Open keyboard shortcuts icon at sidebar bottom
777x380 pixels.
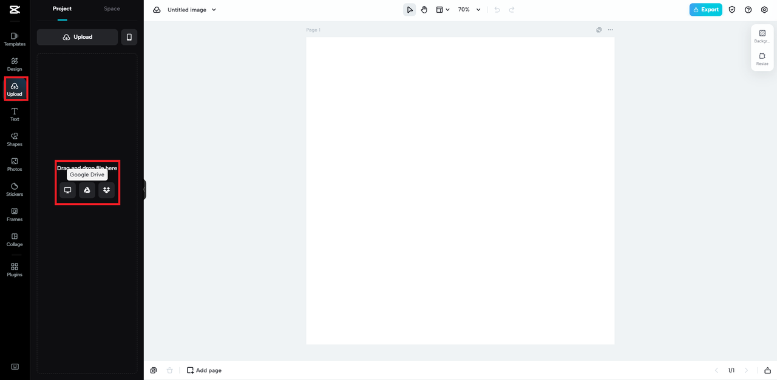coord(15,367)
